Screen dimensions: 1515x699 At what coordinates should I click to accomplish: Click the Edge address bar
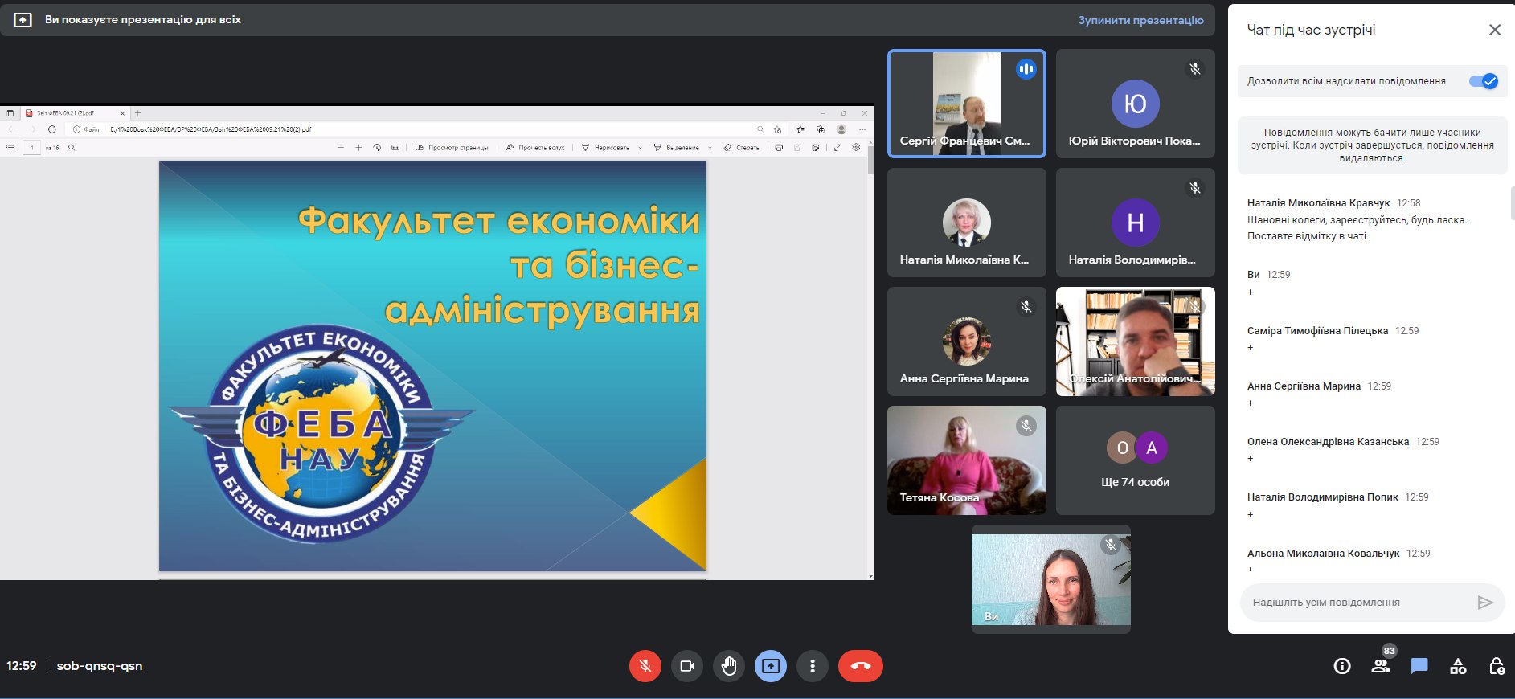pos(426,129)
